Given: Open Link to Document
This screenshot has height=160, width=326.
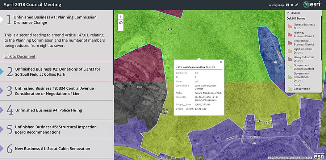Looking at the screenshot, I should tap(20, 56).
